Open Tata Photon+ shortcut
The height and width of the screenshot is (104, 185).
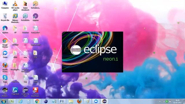tap(5, 92)
